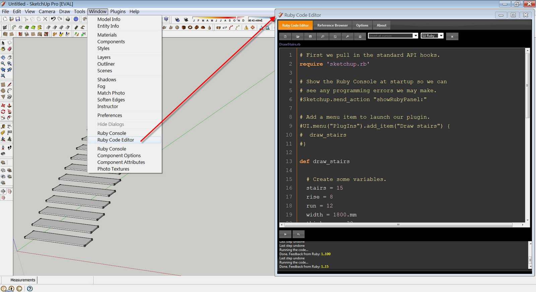Click Open folder icon in Ruby Code Editor
The height and width of the screenshot is (292, 536).
tap(297, 36)
